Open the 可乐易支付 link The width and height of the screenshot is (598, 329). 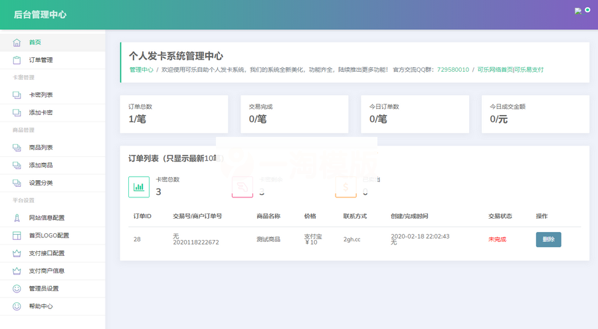coord(529,70)
